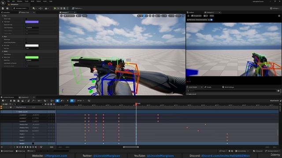Open the File menu

[x=8, y=1]
